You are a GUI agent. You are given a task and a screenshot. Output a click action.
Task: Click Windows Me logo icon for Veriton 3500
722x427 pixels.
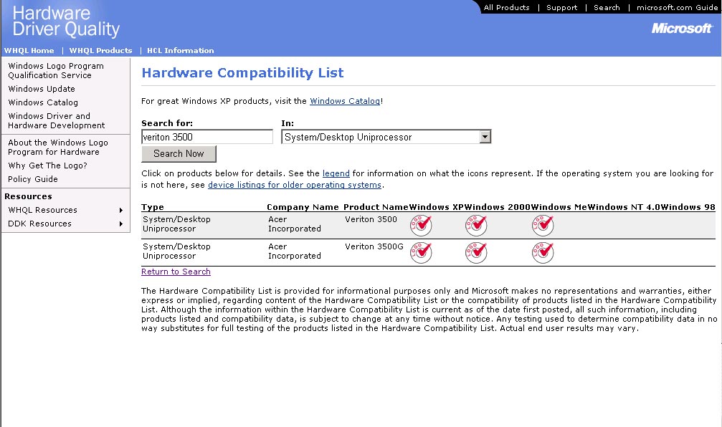tap(543, 225)
